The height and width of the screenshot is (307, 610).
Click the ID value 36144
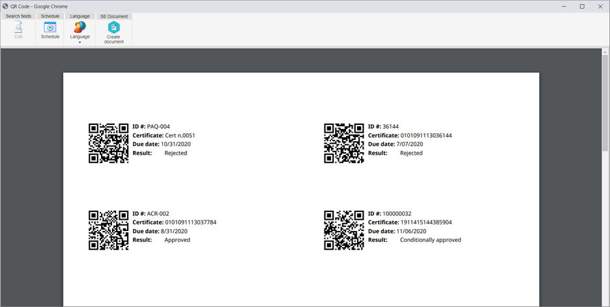pos(390,127)
